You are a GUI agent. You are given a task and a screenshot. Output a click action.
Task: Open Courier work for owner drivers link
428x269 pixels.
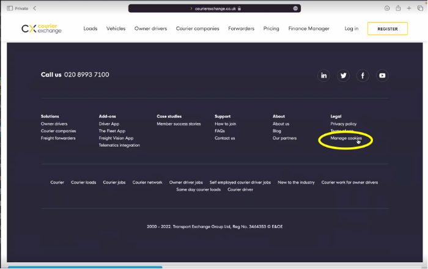[350, 182]
